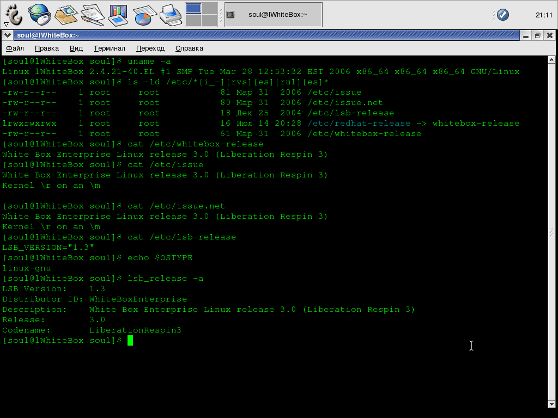558x418 pixels.
Task: Open the email client envelope icon
Action: click(65, 15)
